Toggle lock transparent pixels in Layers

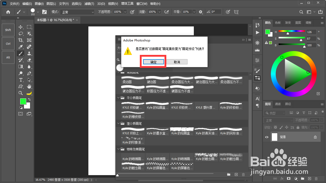(x=275, y=127)
